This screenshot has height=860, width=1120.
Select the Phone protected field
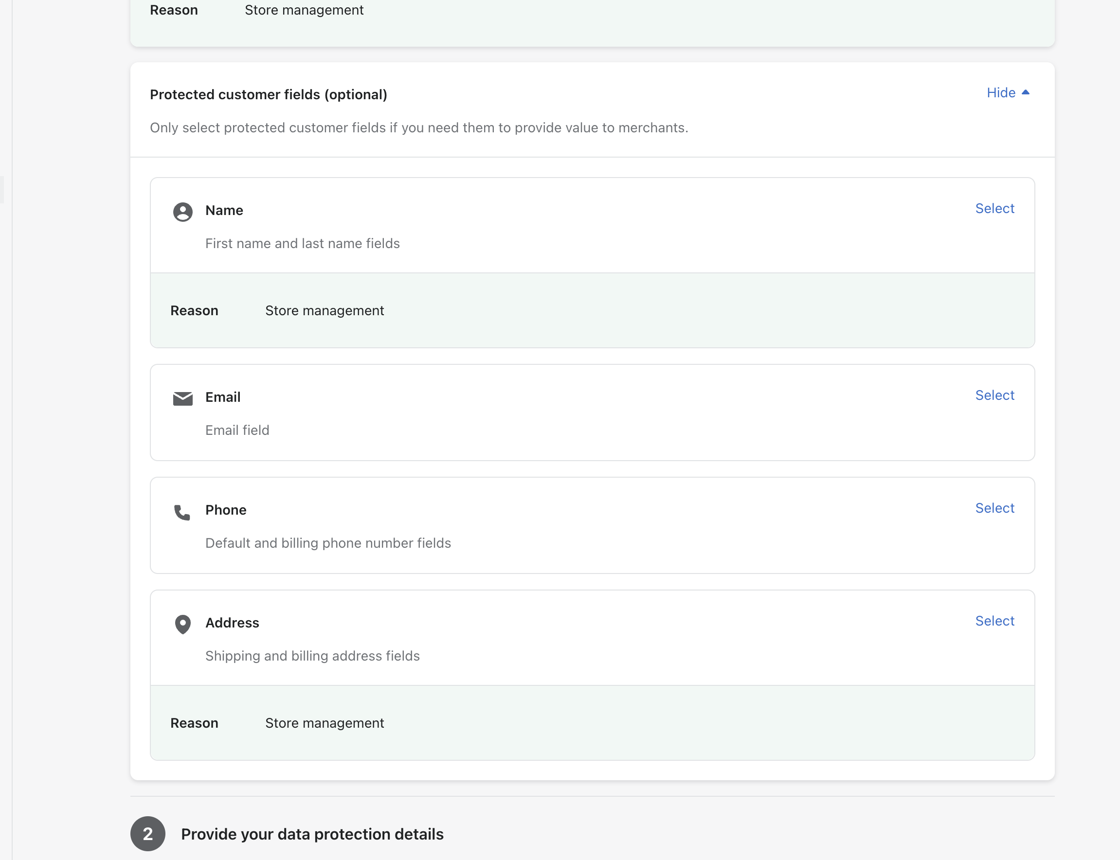point(994,508)
